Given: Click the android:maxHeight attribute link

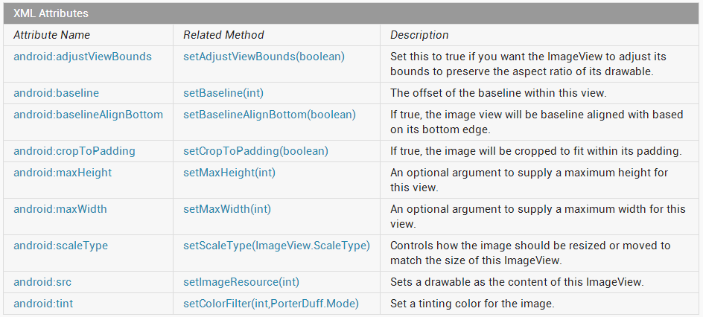Looking at the screenshot, I should pos(63,173).
